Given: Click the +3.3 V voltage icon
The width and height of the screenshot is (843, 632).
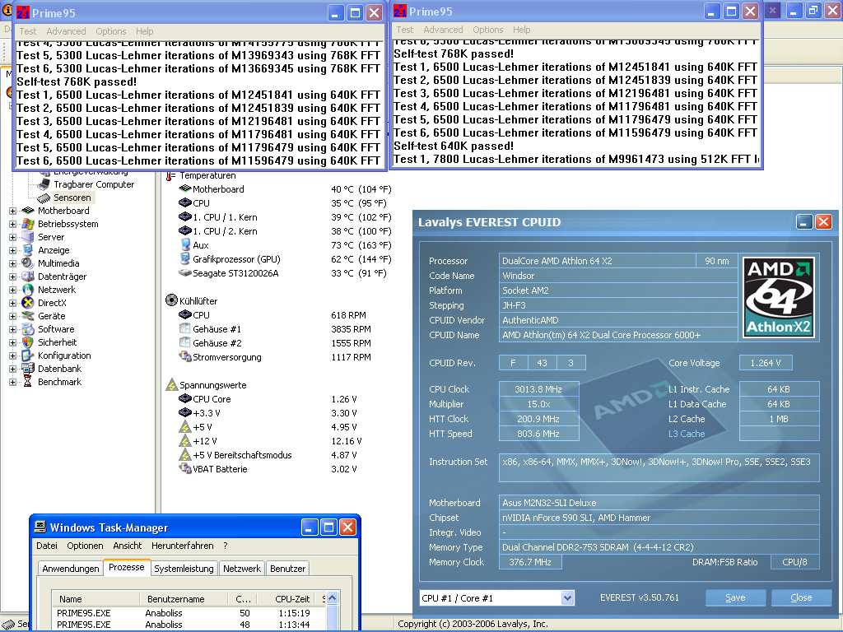Looking at the screenshot, I should pyautogui.click(x=185, y=412).
